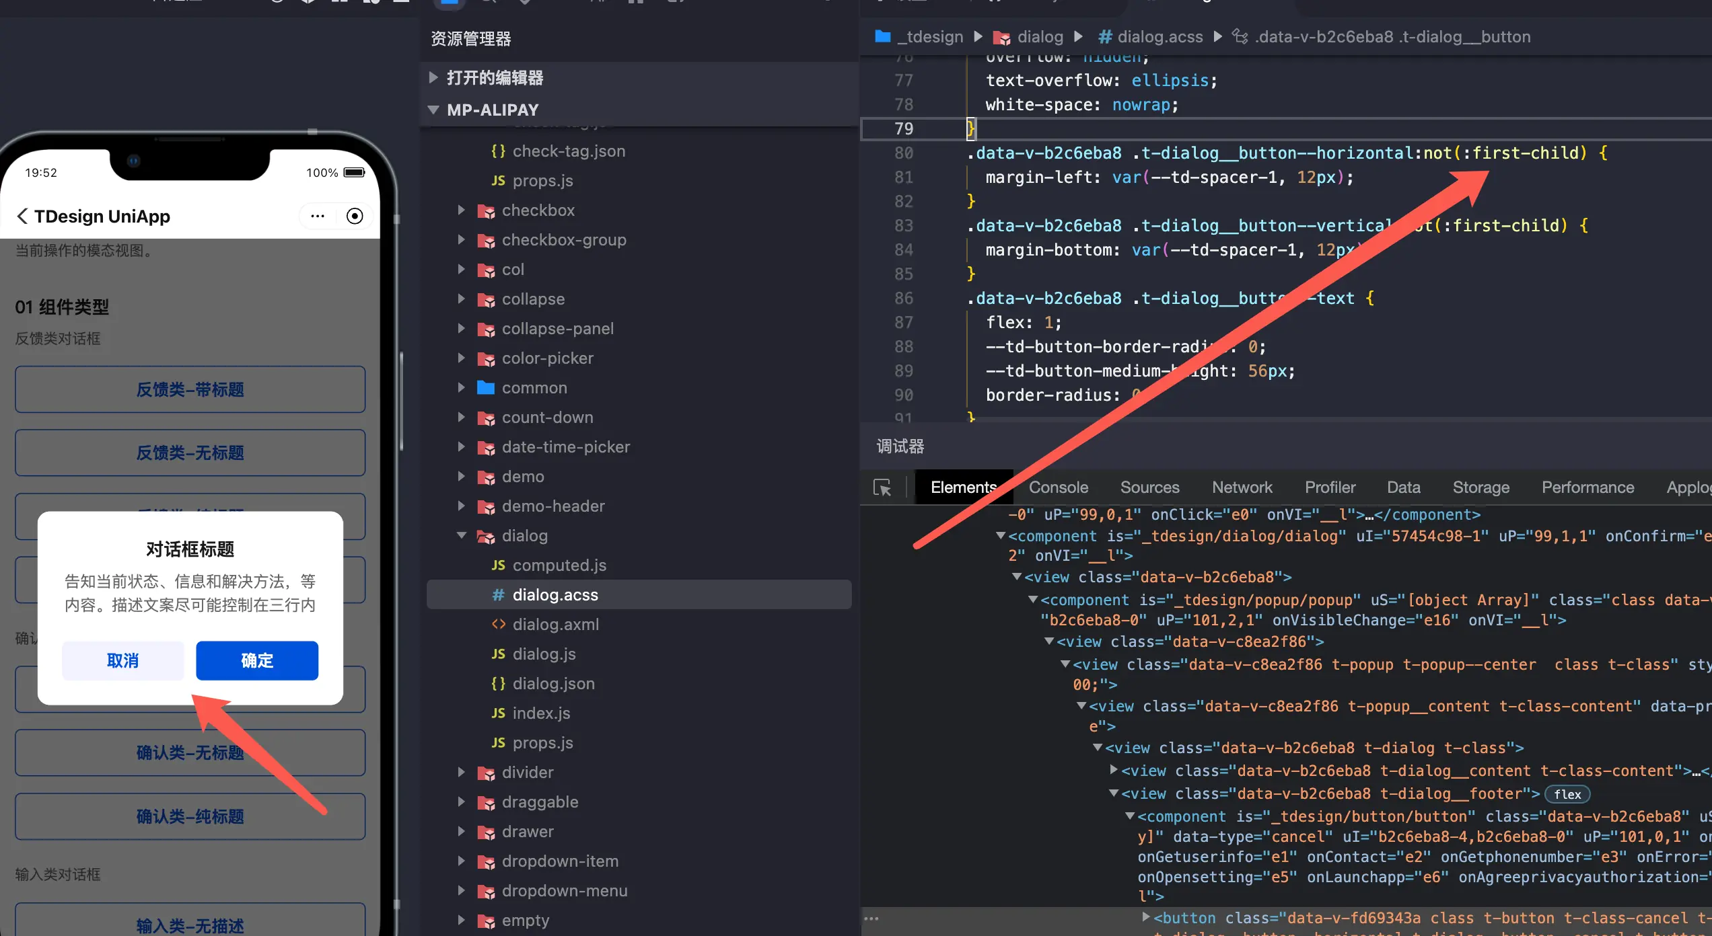Click the 反馈类-带标题 demo button
Image resolution: width=1712 pixels, height=936 pixels.
[x=190, y=389]
